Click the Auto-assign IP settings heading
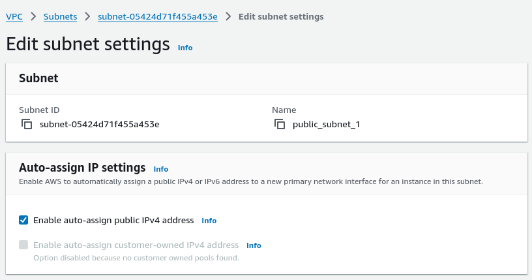 (x=82, y=168)
